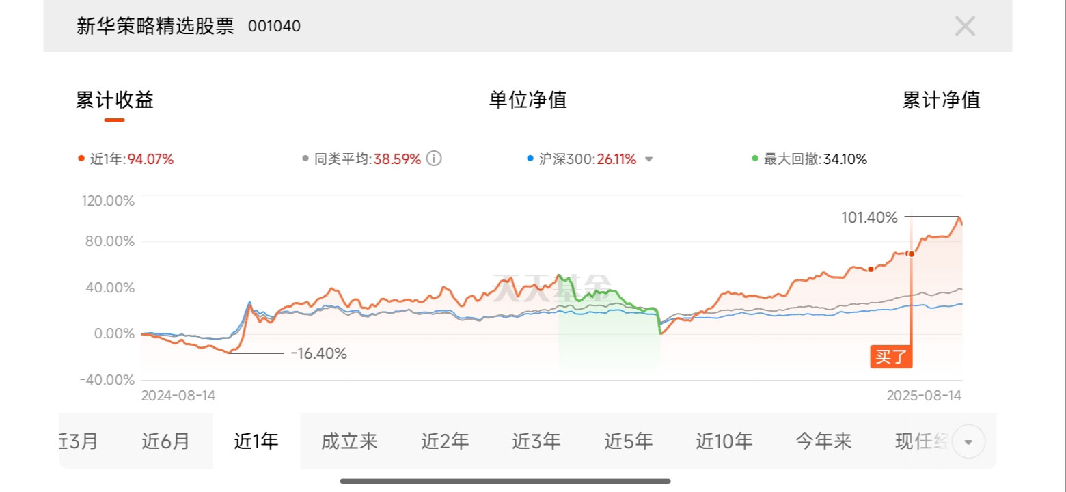Toggle orange 近1年 legend dot
The width and height of the screenshot is (1066, 492).
tap(82, 159)
